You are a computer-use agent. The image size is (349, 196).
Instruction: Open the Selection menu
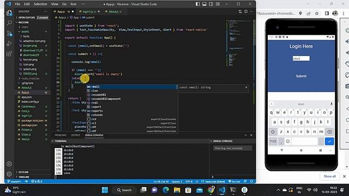tap(40, 4)
